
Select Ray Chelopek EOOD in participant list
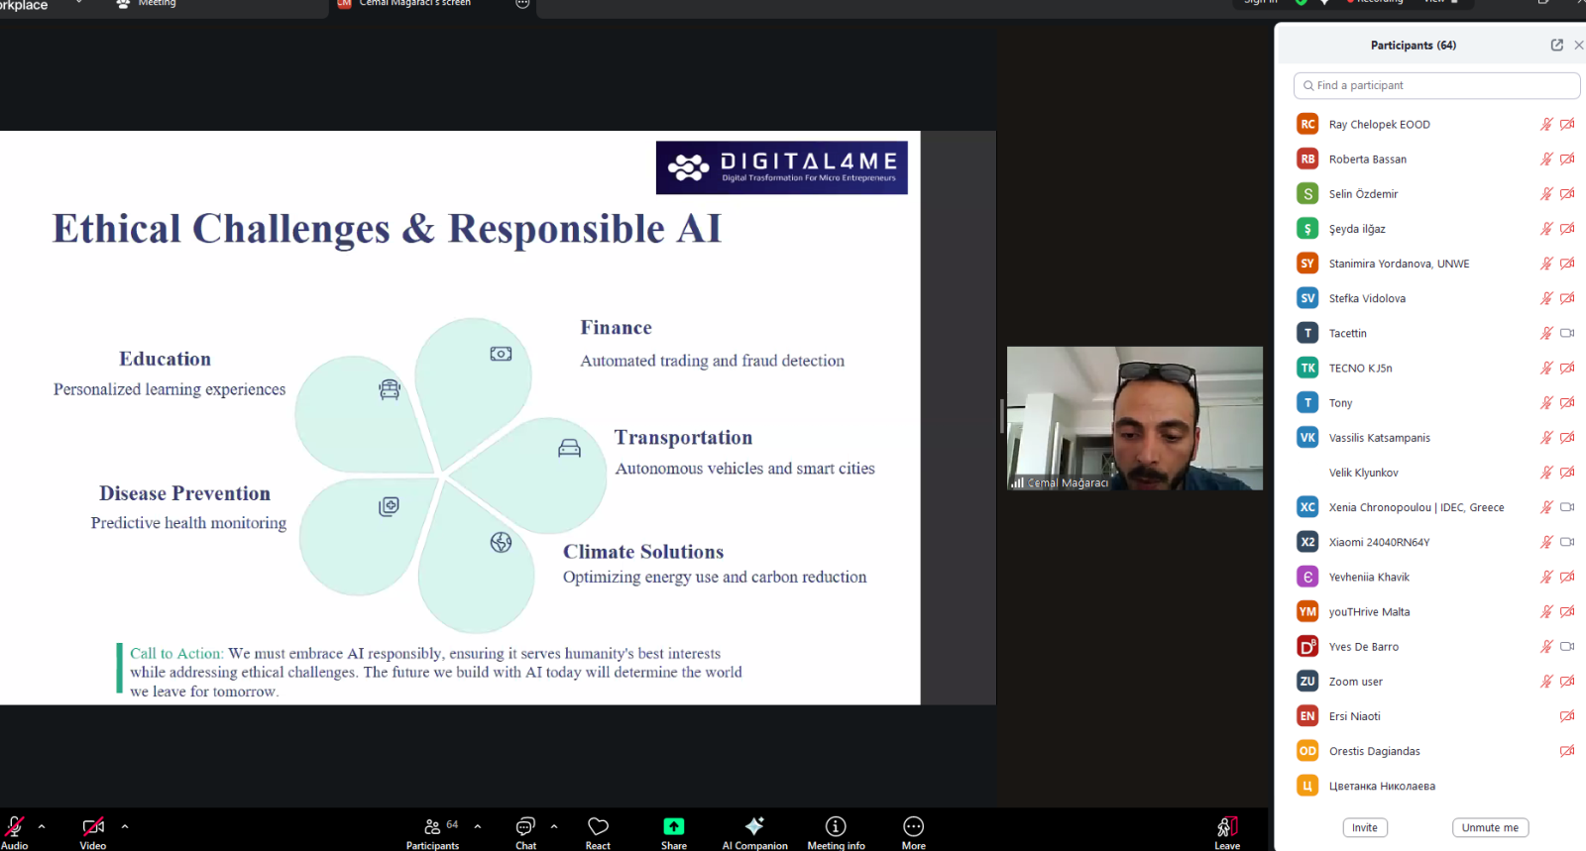click(1379, 125)
